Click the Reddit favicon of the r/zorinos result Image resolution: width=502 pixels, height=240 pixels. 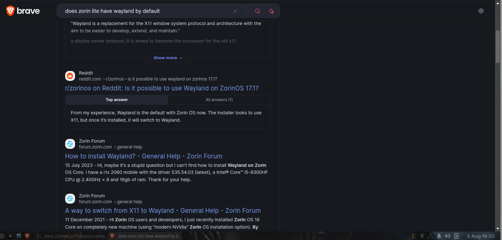tap(70, 76)
